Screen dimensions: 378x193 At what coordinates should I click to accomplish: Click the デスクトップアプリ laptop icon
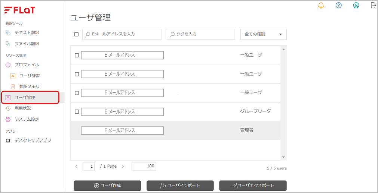click(x=8, y=140)
